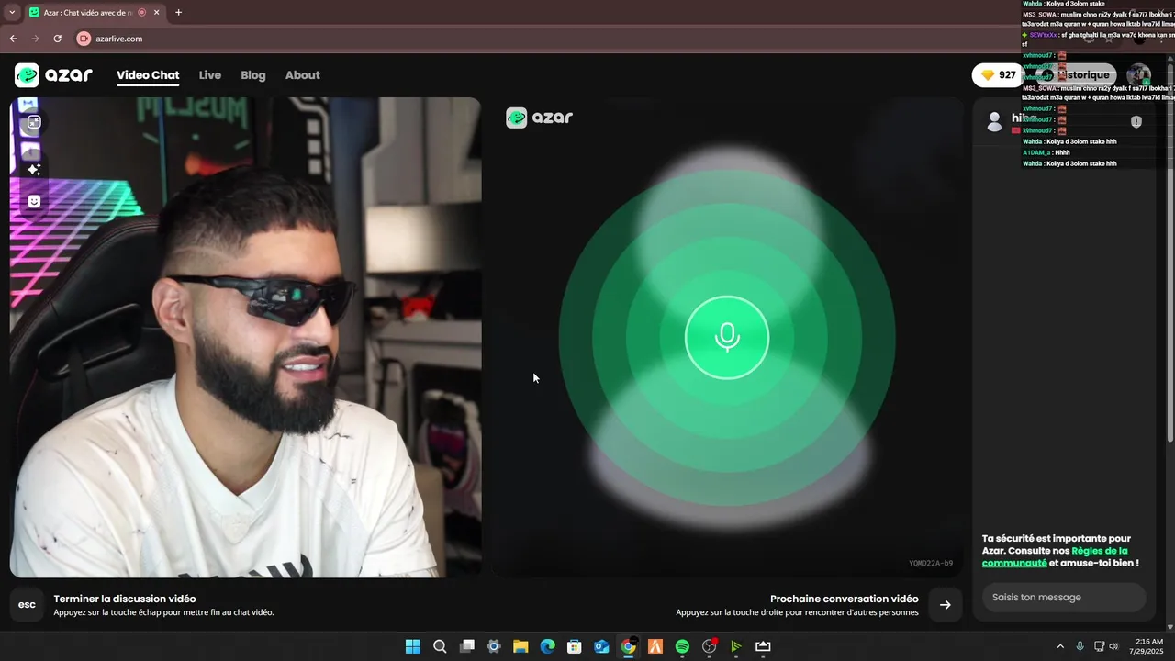
Task: Open Outlook on the taskbar
Action: tap(601, 646)
